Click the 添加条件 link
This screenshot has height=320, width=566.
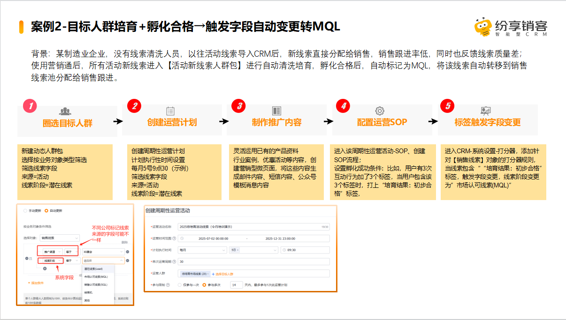point(36,283)
